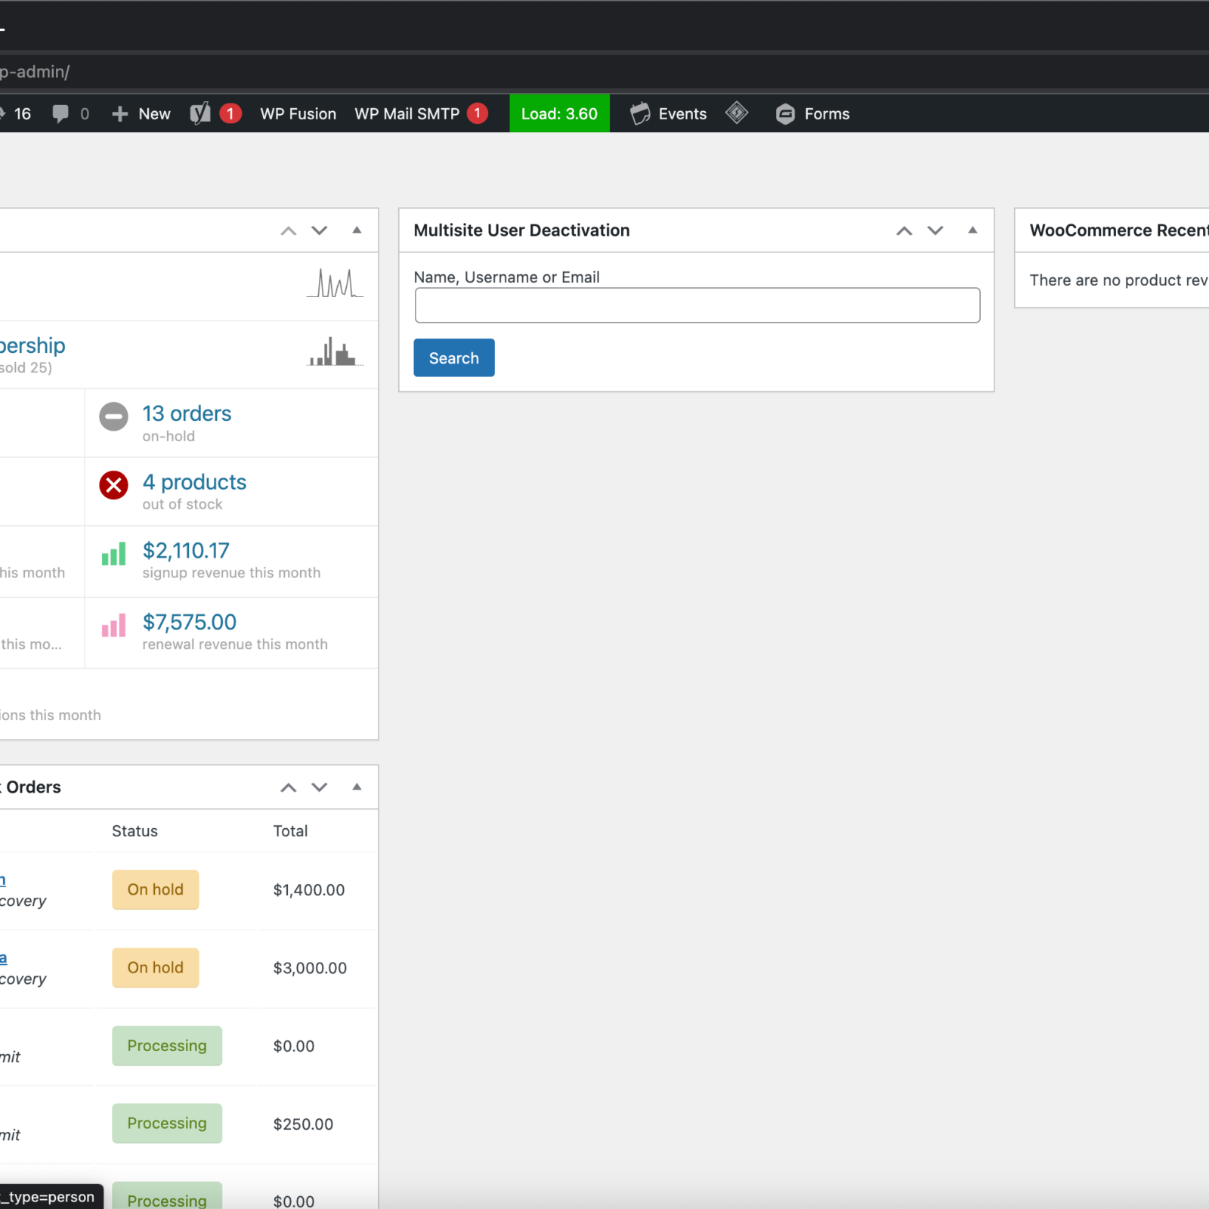The width and height of the screenshot is (1209, 1209).
Task: Open the New content menu
Action: 141,113
